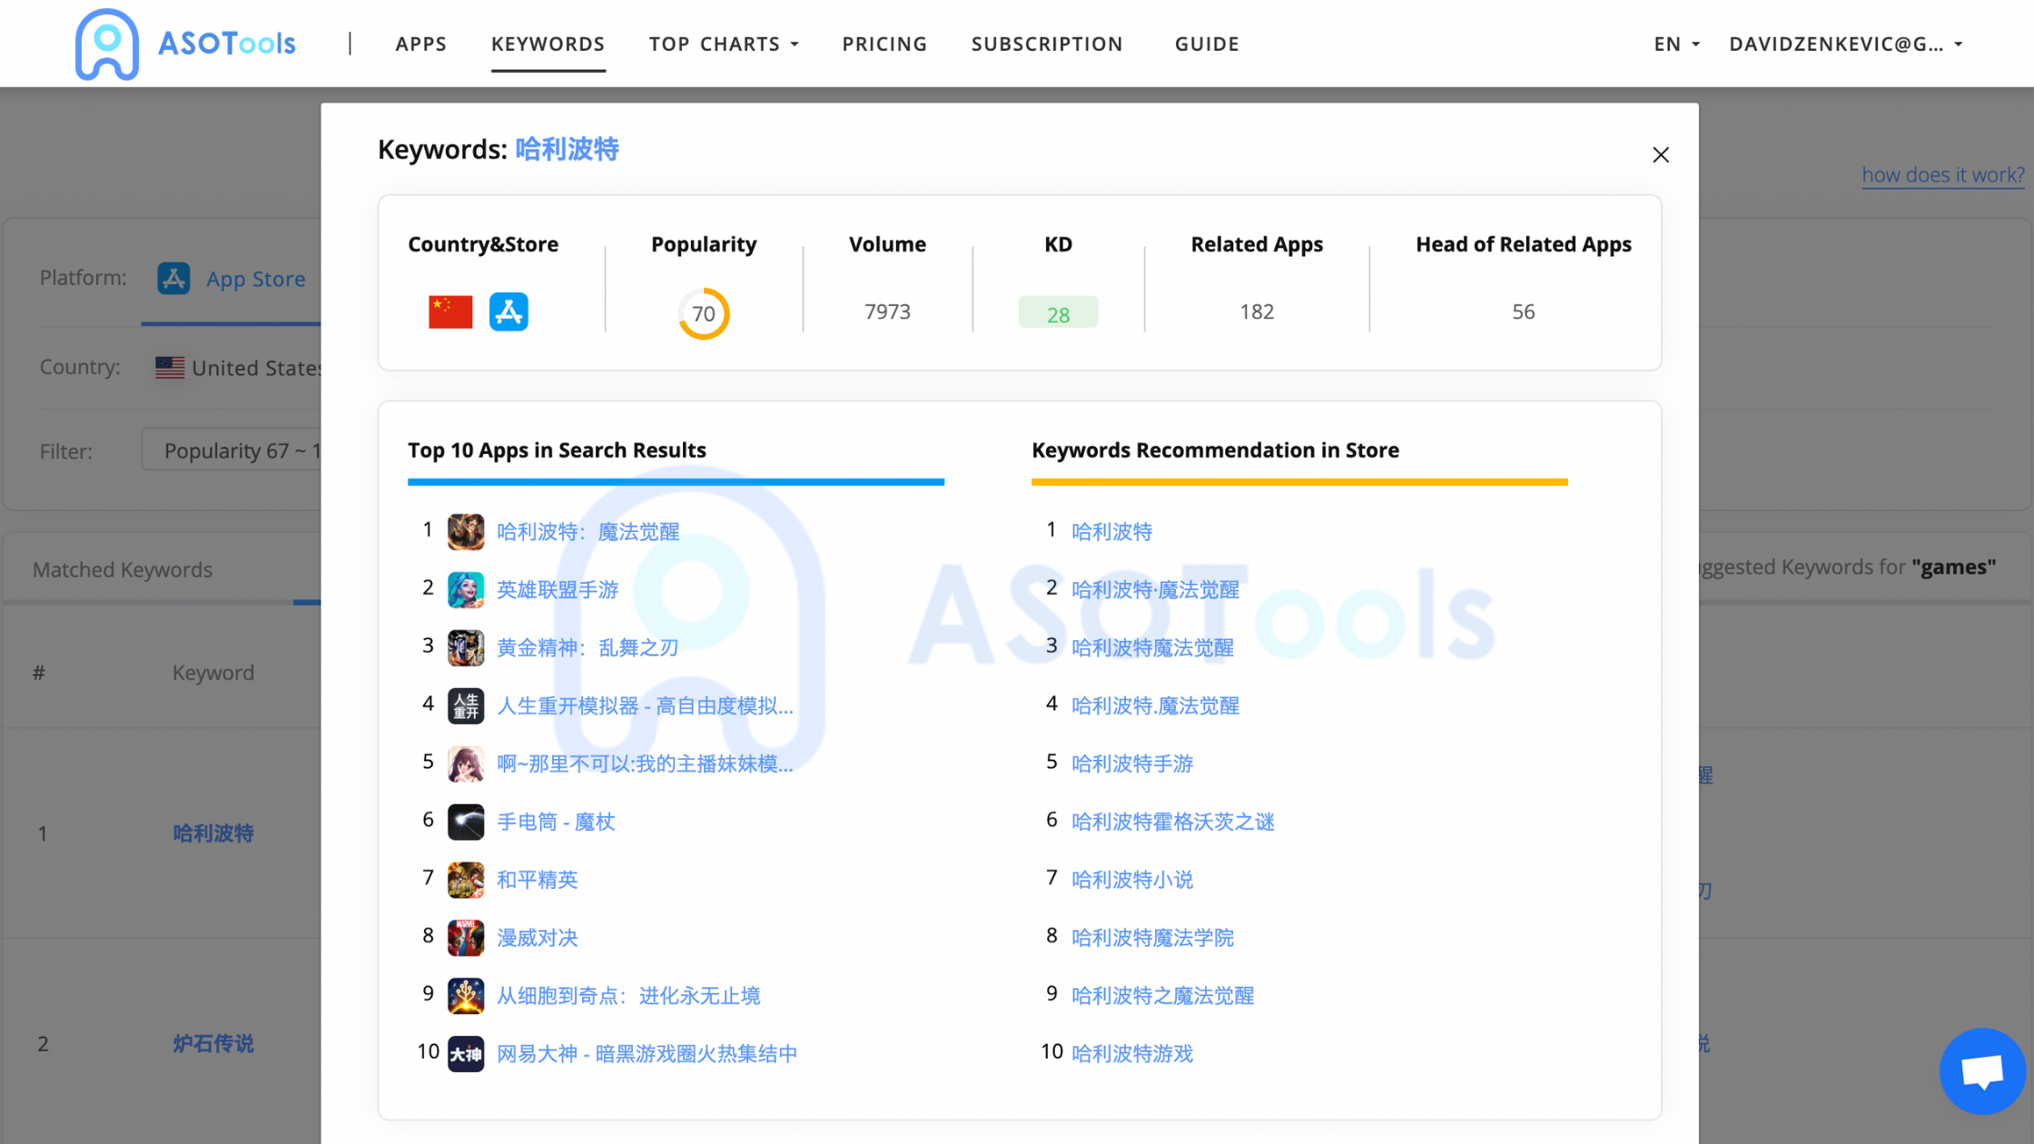The height and width of the screenshot is (1144, 2034).
Task: Click the US flag country icon
Action: (169, 368)
